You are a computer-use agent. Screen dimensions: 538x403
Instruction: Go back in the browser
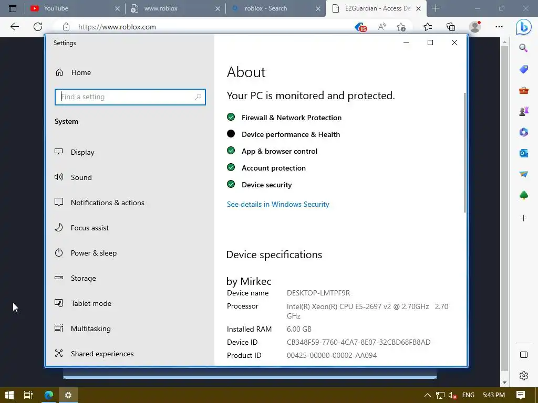14,27
